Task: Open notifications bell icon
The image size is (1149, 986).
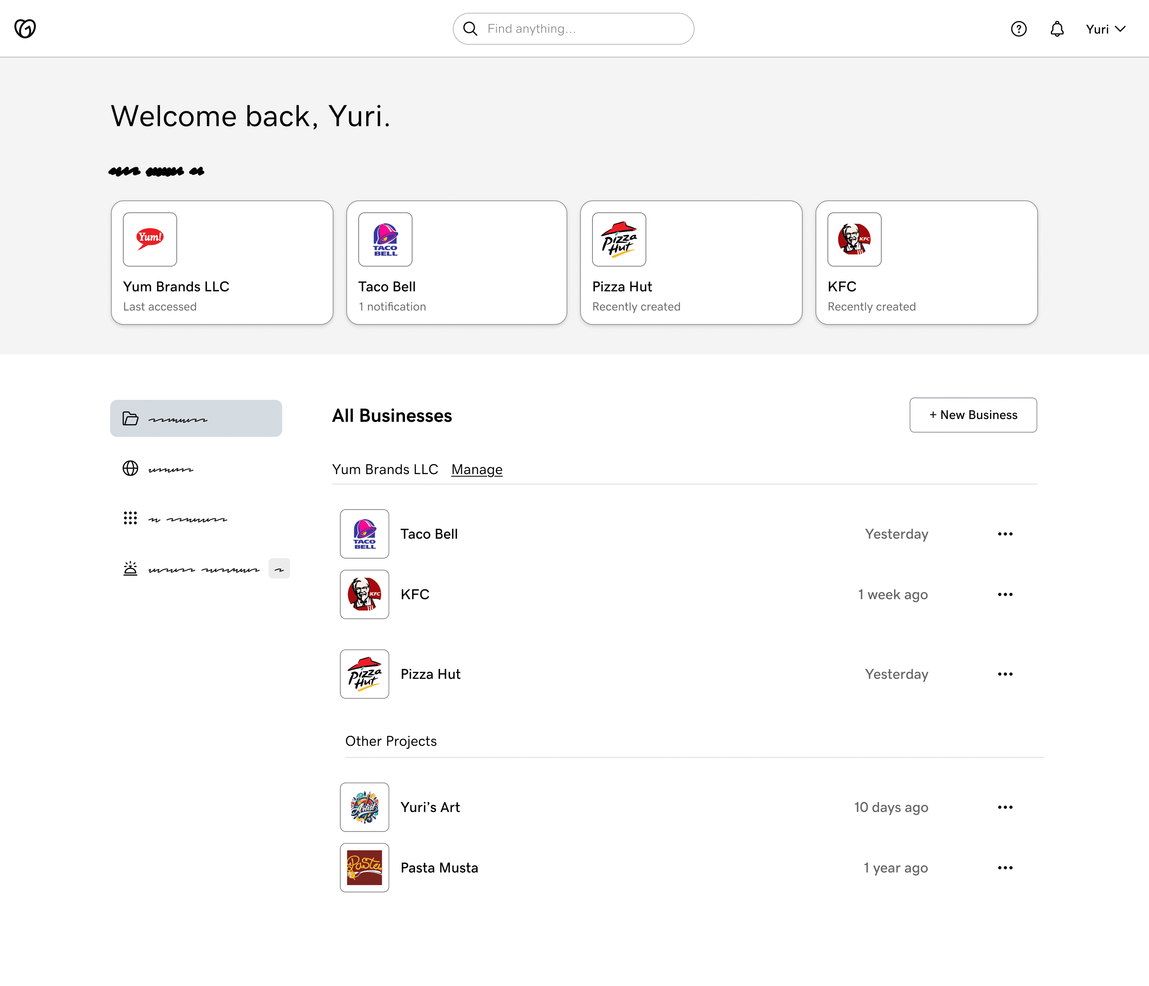Action: [1057, 29]
